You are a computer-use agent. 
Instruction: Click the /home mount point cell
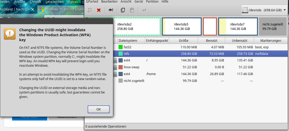pos(151,74)
